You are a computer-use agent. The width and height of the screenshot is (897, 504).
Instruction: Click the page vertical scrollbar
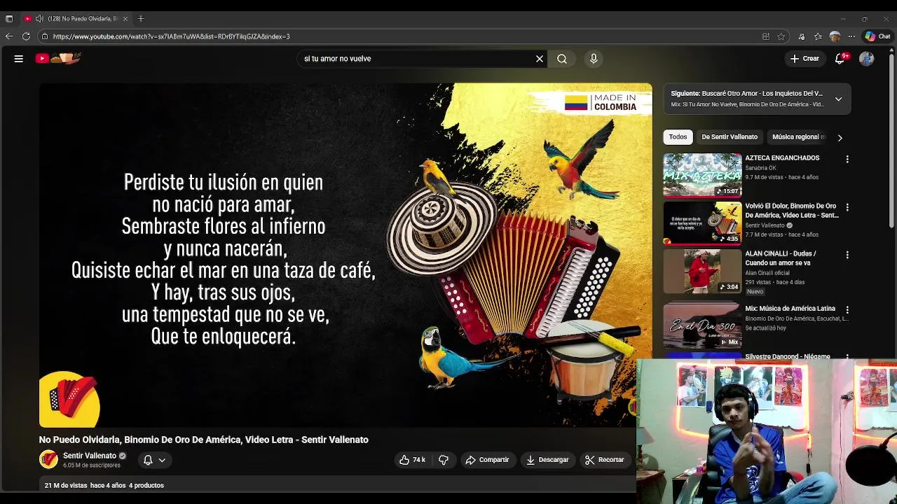point(892,140)
